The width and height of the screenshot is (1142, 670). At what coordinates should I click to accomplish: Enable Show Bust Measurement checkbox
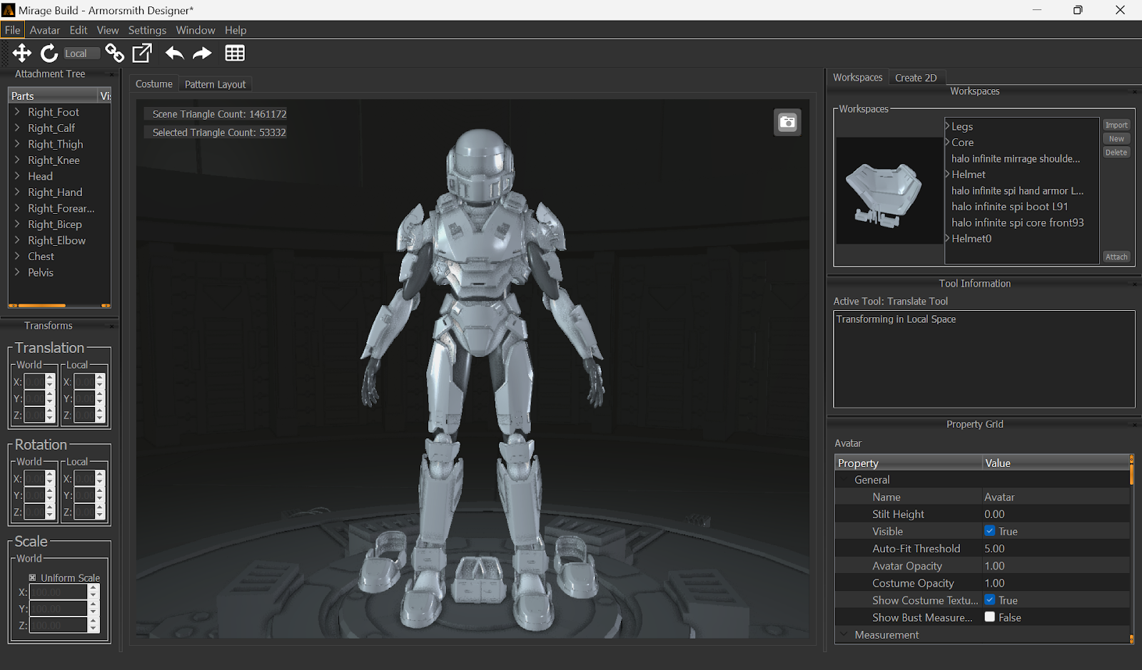tap(989, 617)
